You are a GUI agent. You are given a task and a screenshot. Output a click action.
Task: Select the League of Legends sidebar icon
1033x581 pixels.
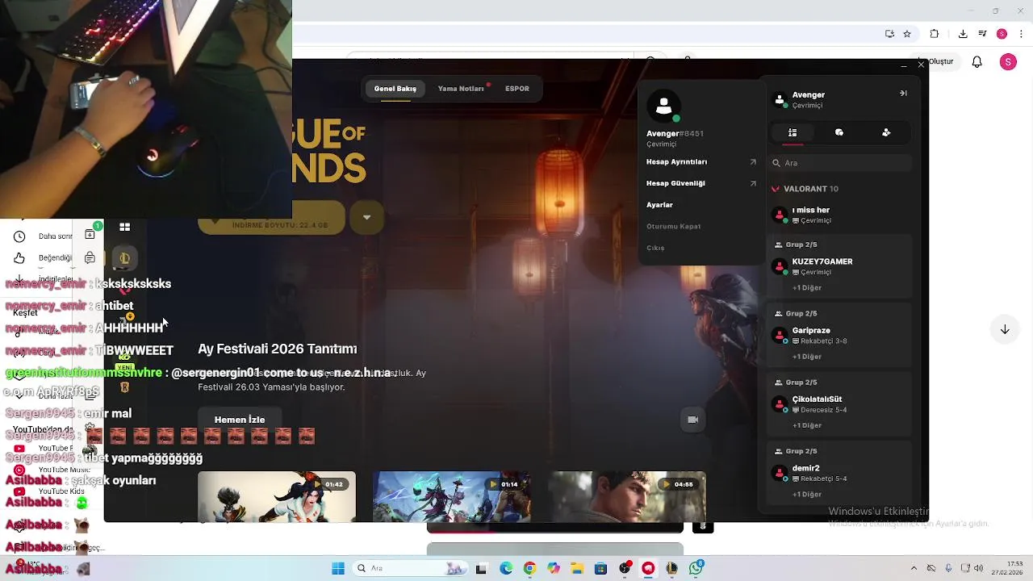pos(124,258)
